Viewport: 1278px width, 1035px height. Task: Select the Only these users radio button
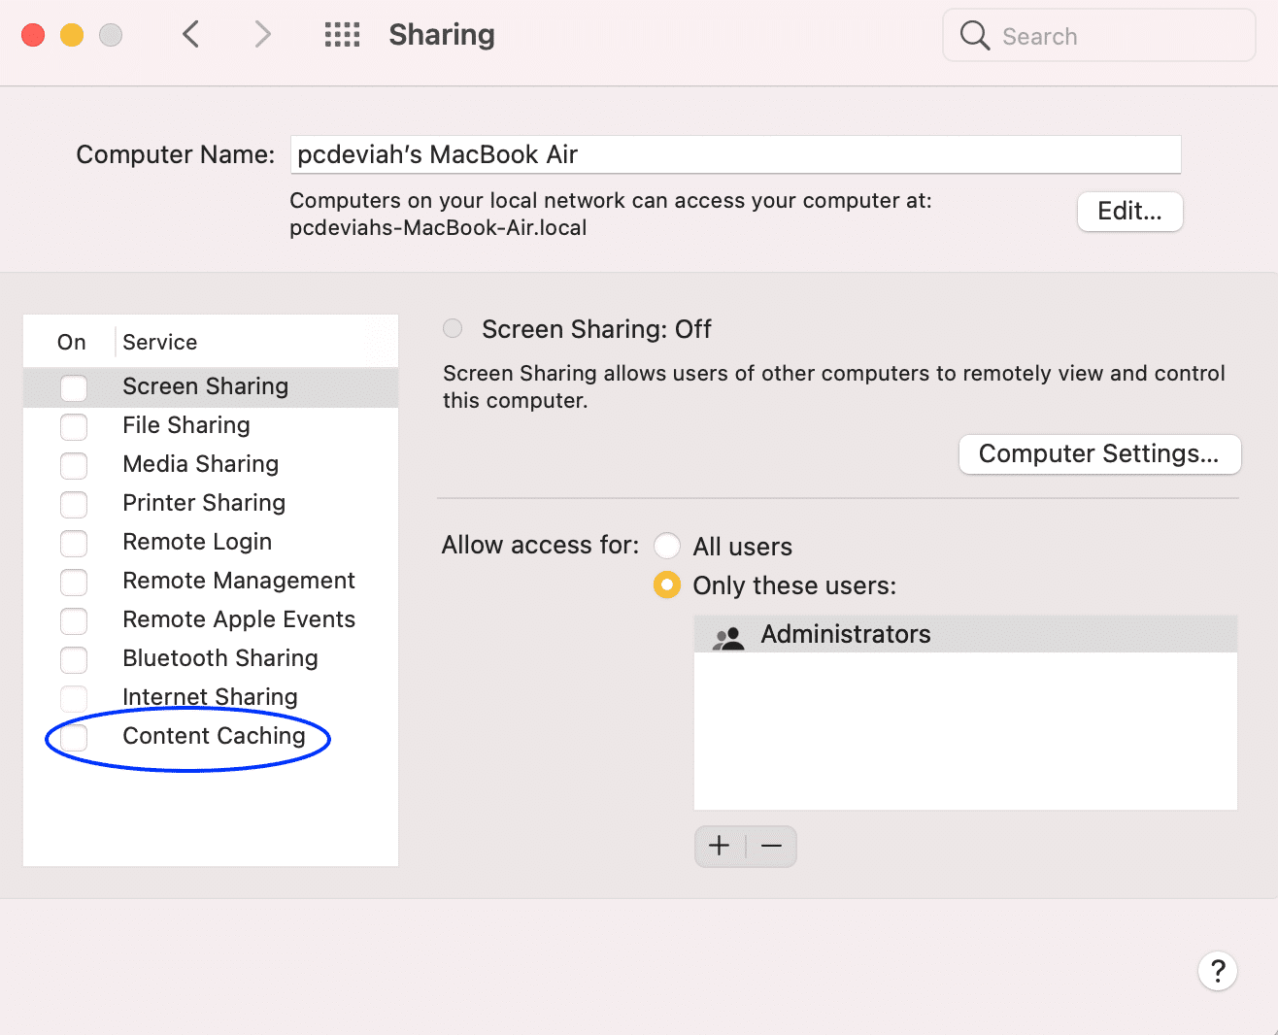click(x=667, y=584)
